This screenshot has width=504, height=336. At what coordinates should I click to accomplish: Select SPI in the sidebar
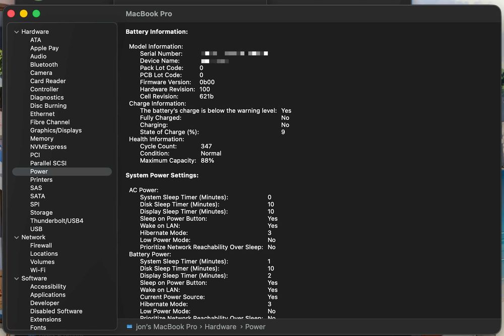[x=35, y=205]
